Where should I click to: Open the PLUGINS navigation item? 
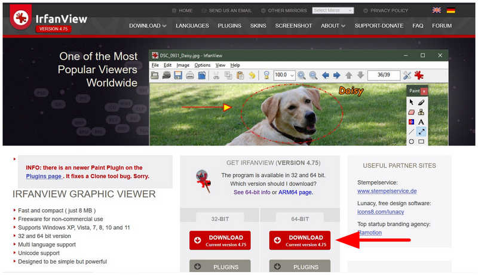[229, 26]
